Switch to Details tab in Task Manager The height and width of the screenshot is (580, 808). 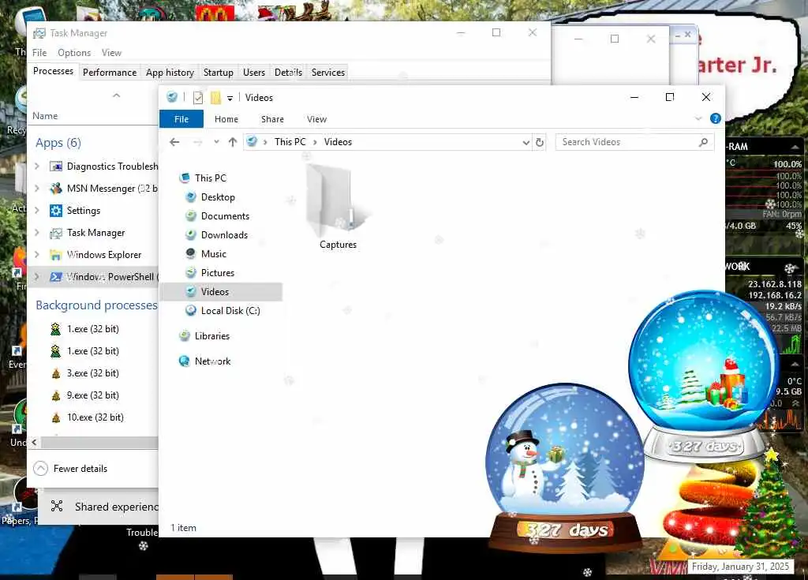click(x=288, y=72)
